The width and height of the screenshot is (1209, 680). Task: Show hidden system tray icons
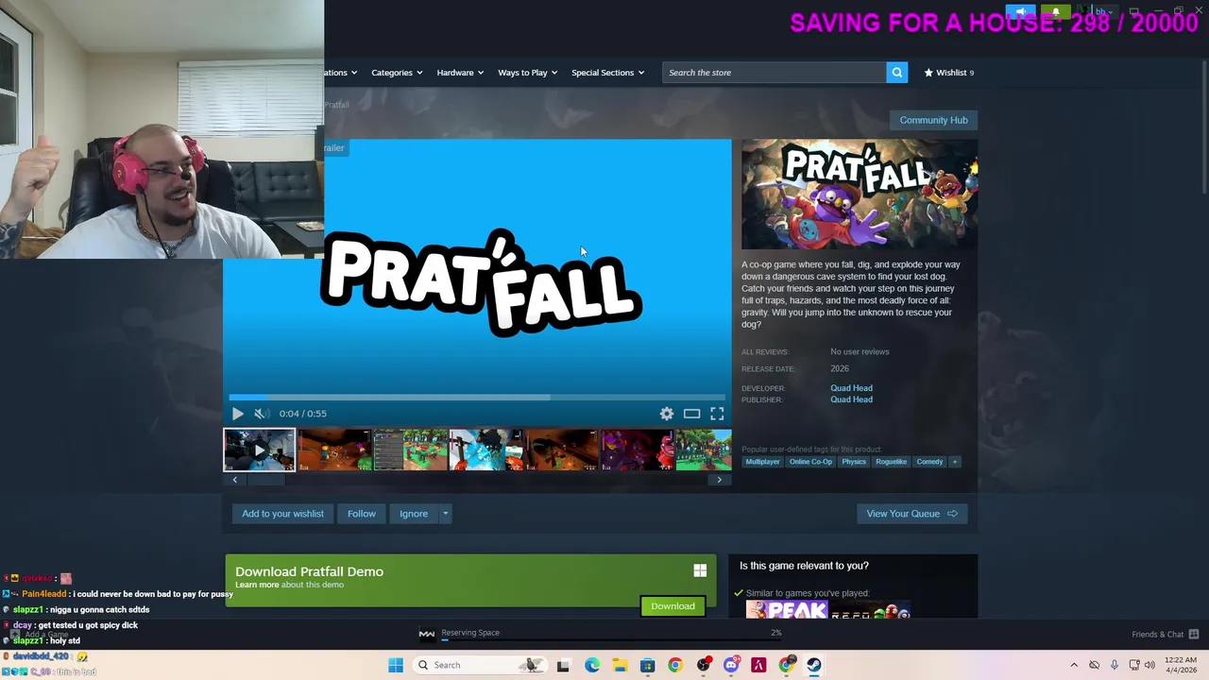coord(1074,665)
